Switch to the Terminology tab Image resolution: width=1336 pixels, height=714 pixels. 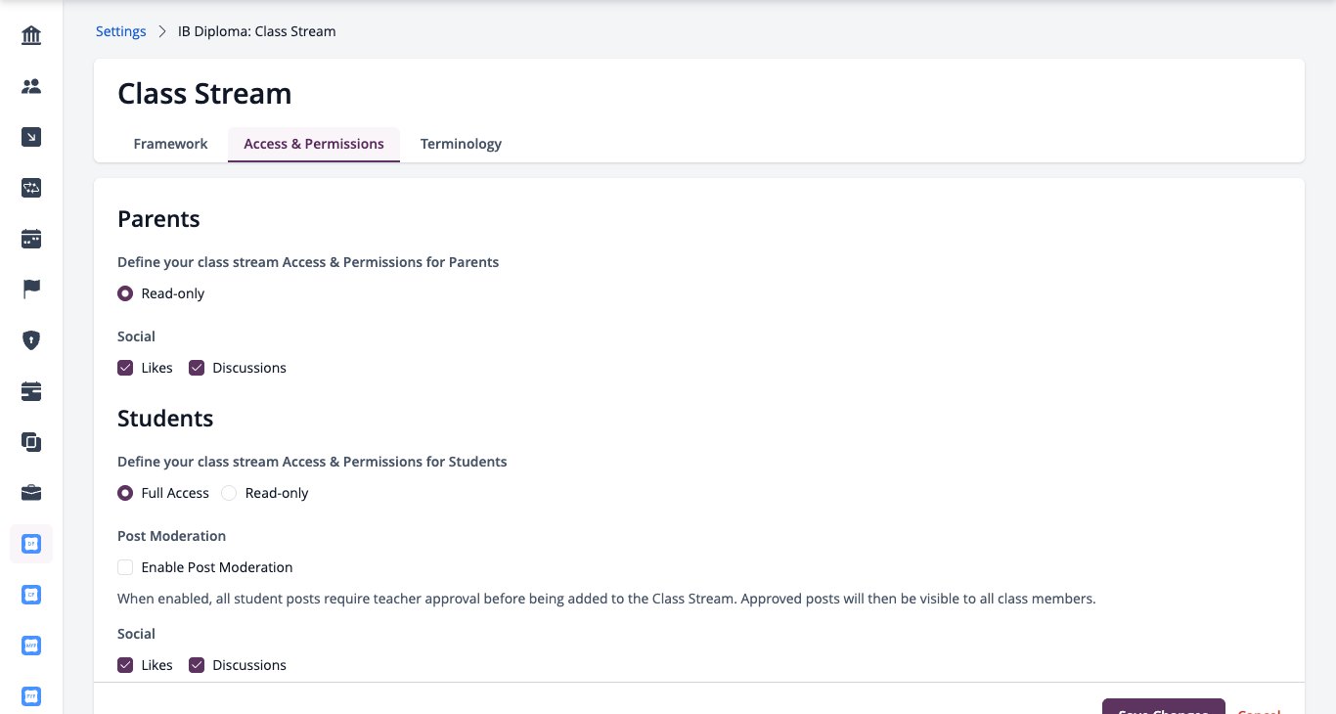point(461,144)
